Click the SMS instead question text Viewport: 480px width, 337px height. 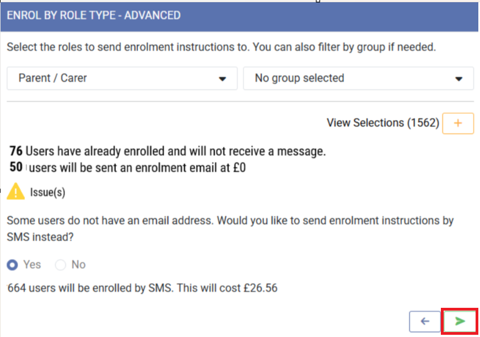(229, 227)
